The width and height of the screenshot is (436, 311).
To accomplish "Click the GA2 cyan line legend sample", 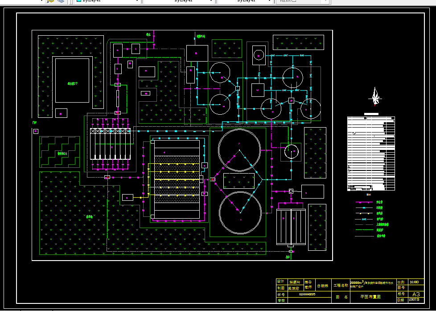I will [364, 219].
